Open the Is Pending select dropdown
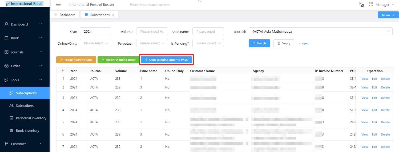Viewport: 399px width, 152px height. point(208,43)
